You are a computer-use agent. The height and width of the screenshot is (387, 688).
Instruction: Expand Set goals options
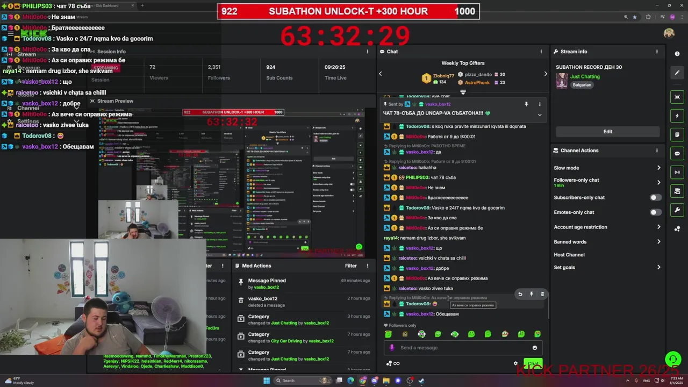(x=658, y=267)
